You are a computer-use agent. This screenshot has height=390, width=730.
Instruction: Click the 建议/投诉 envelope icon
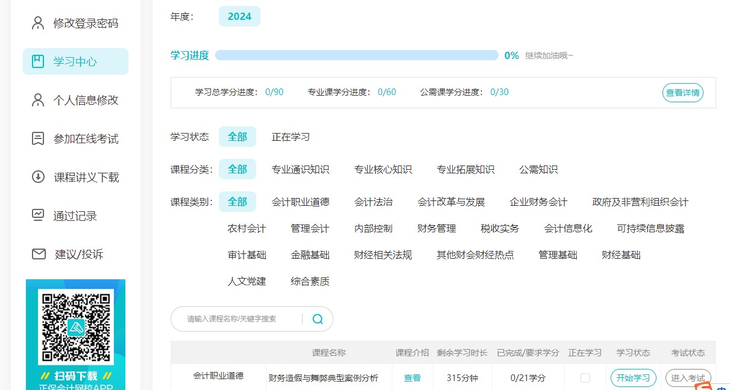point(37,254)
